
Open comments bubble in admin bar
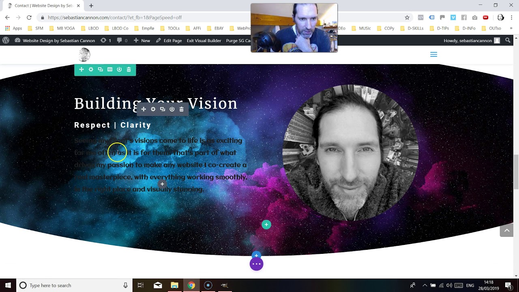click(122, 41)
